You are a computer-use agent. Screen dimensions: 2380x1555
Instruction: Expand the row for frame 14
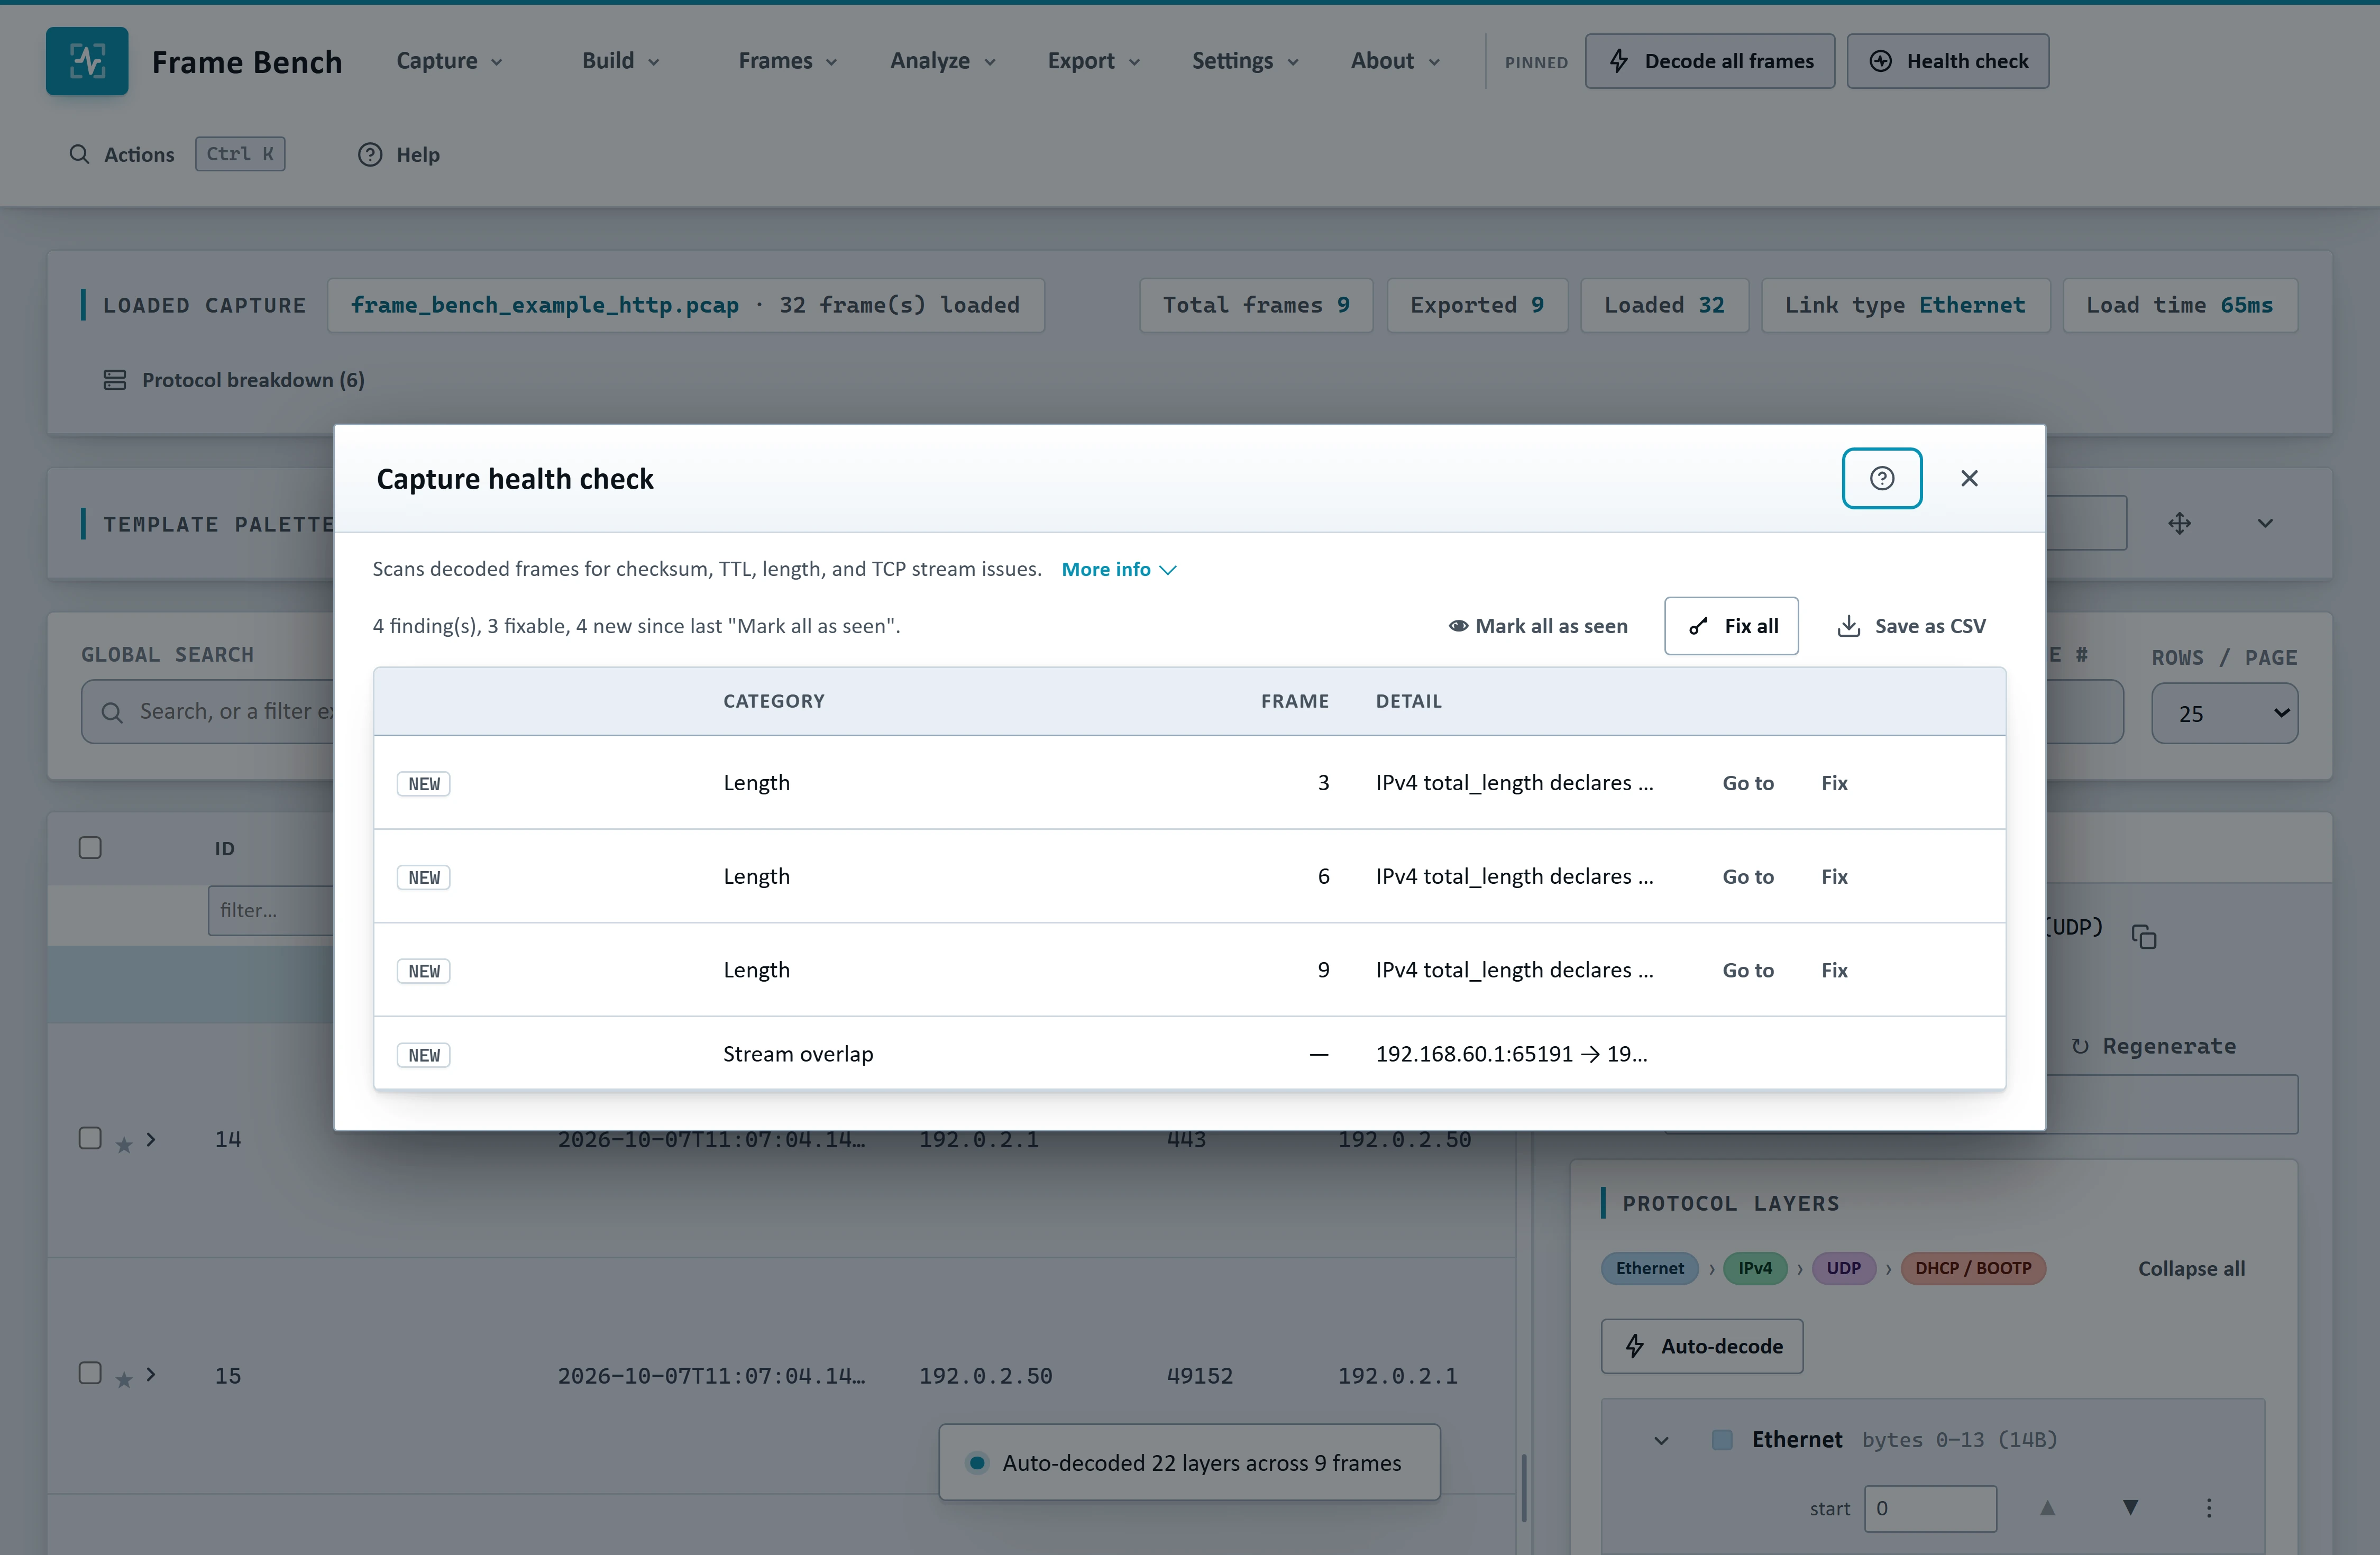pyautogui.click(x=151, y=1139)
